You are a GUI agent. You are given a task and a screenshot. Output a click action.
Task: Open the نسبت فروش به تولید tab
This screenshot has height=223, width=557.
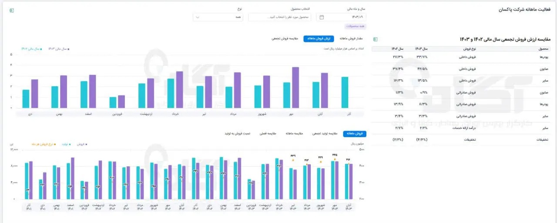237,134
